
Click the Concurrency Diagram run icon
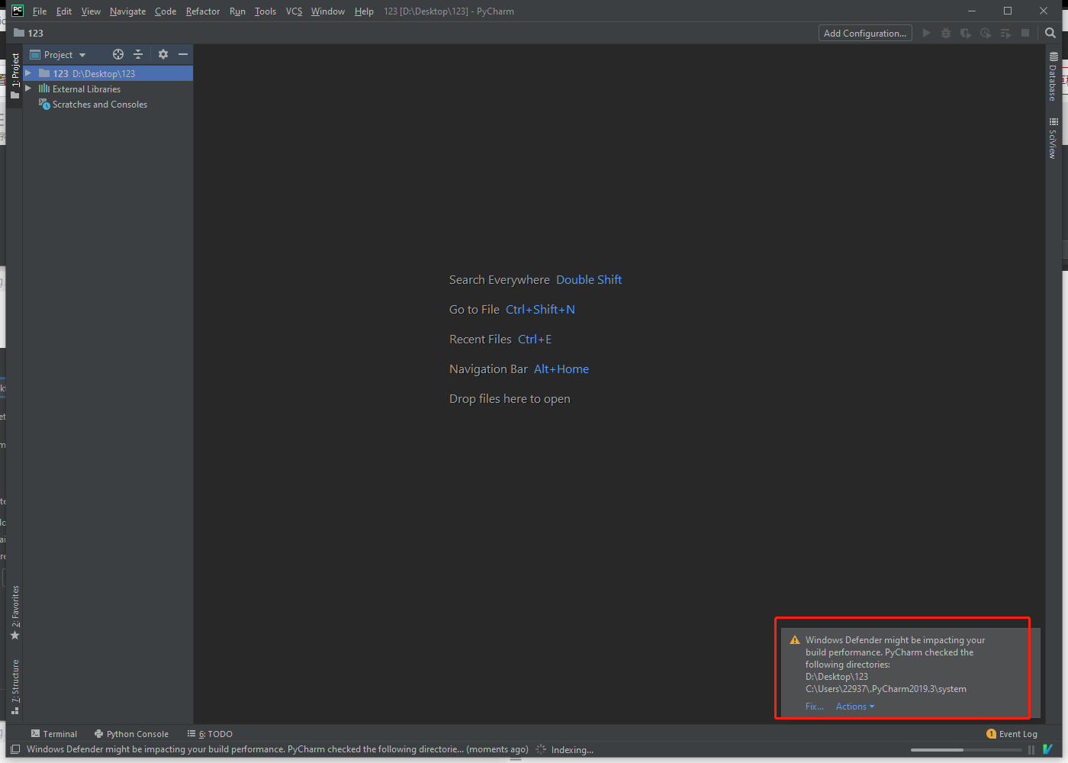click(1005, 33)
